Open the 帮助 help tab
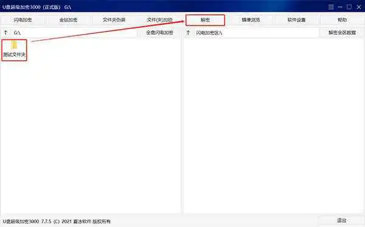This screenshot has width=365, height=227. click(342, 20)
